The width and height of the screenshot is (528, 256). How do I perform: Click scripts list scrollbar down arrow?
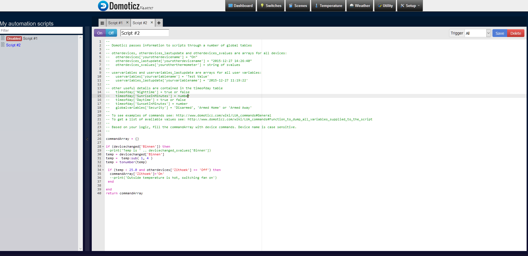[x=81, y=249]
